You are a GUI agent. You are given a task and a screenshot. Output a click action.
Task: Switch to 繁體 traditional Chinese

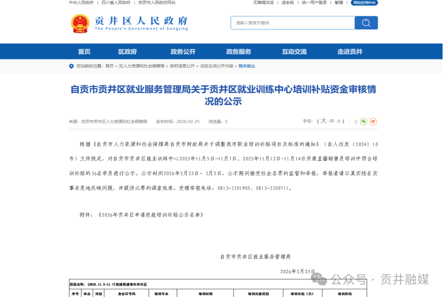pos(338,3)
